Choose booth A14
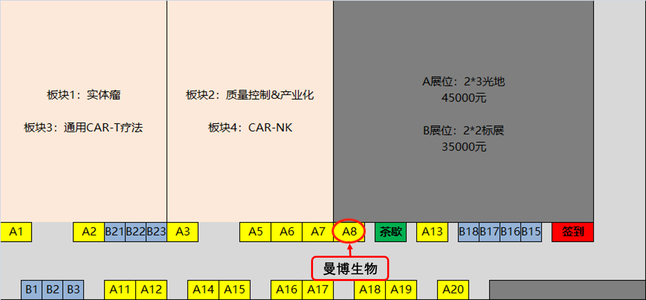This screenshot has height=300, width=646. (203, 290)
